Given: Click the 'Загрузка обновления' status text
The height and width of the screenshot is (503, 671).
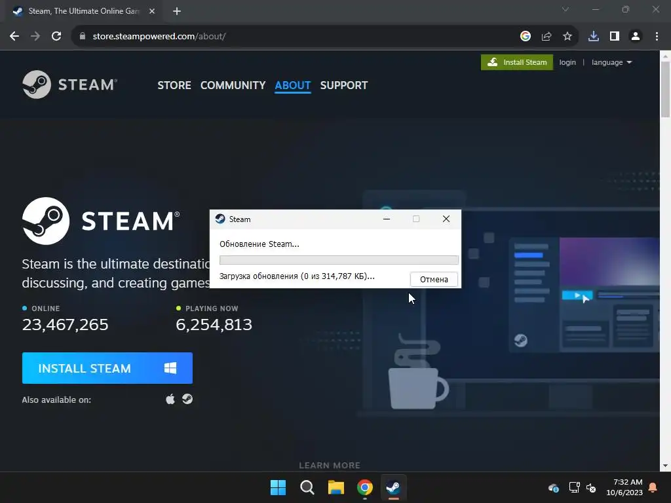Looking at the screenshot, I should click(297, 276).
